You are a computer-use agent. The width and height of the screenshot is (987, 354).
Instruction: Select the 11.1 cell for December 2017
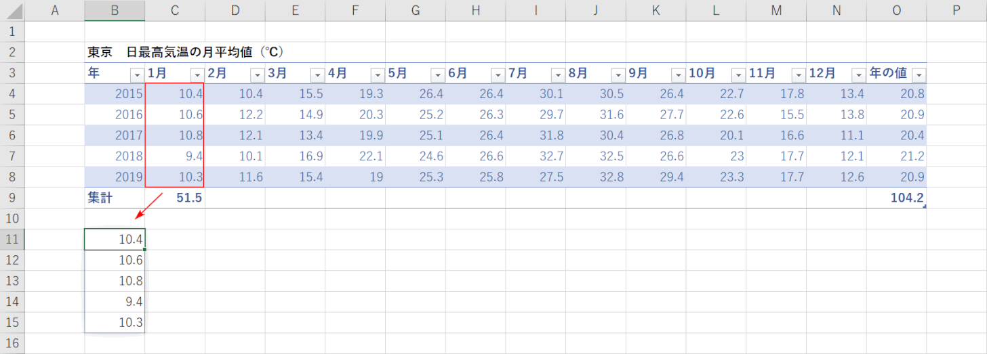tap(836, 135)
